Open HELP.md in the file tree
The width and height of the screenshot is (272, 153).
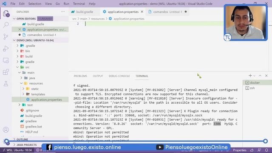click(x=31, y=132)
